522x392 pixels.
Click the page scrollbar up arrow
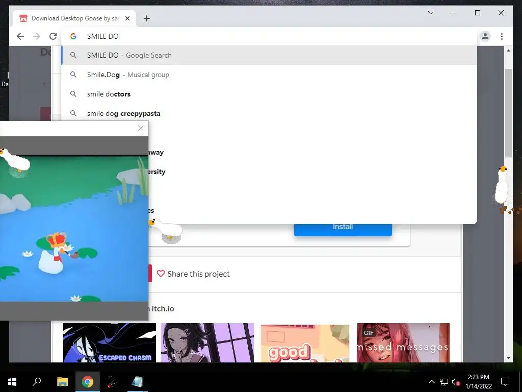508,51
